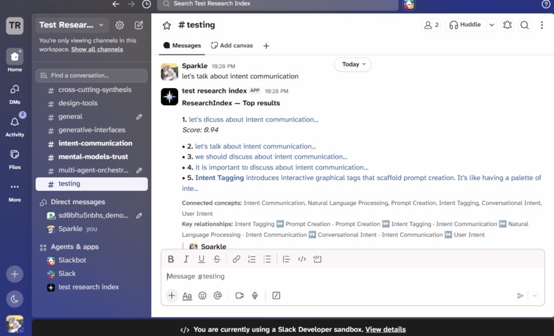Open More options in sidebar
Image resolution: width=554 pixels, height=336 pixels.
coord(15,192)
